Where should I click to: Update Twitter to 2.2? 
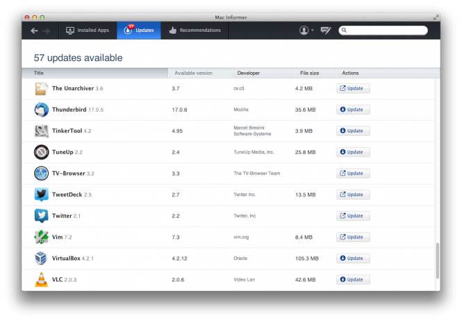[353, 216]
